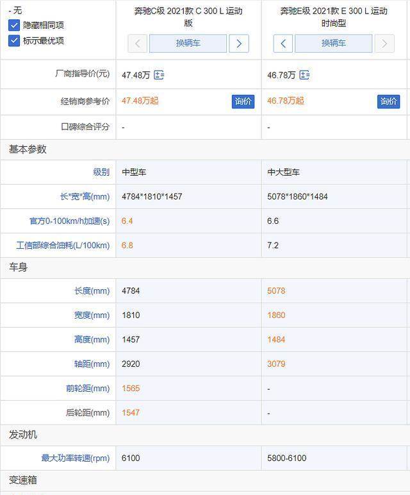The width and height of the screenshot is (410, 495).
Task: Click the 轴距(mm) parameter label
Action: coord(92,364)
